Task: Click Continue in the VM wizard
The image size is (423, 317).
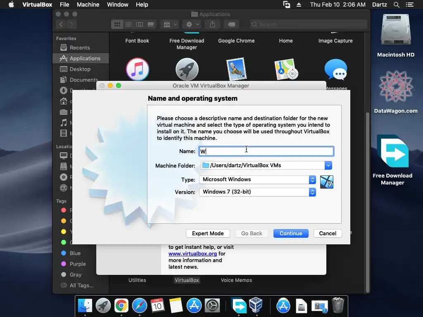Action: 290,234
